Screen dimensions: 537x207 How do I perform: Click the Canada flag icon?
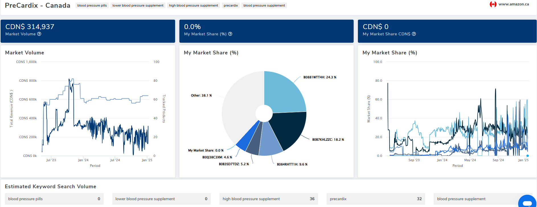point(493,4)
